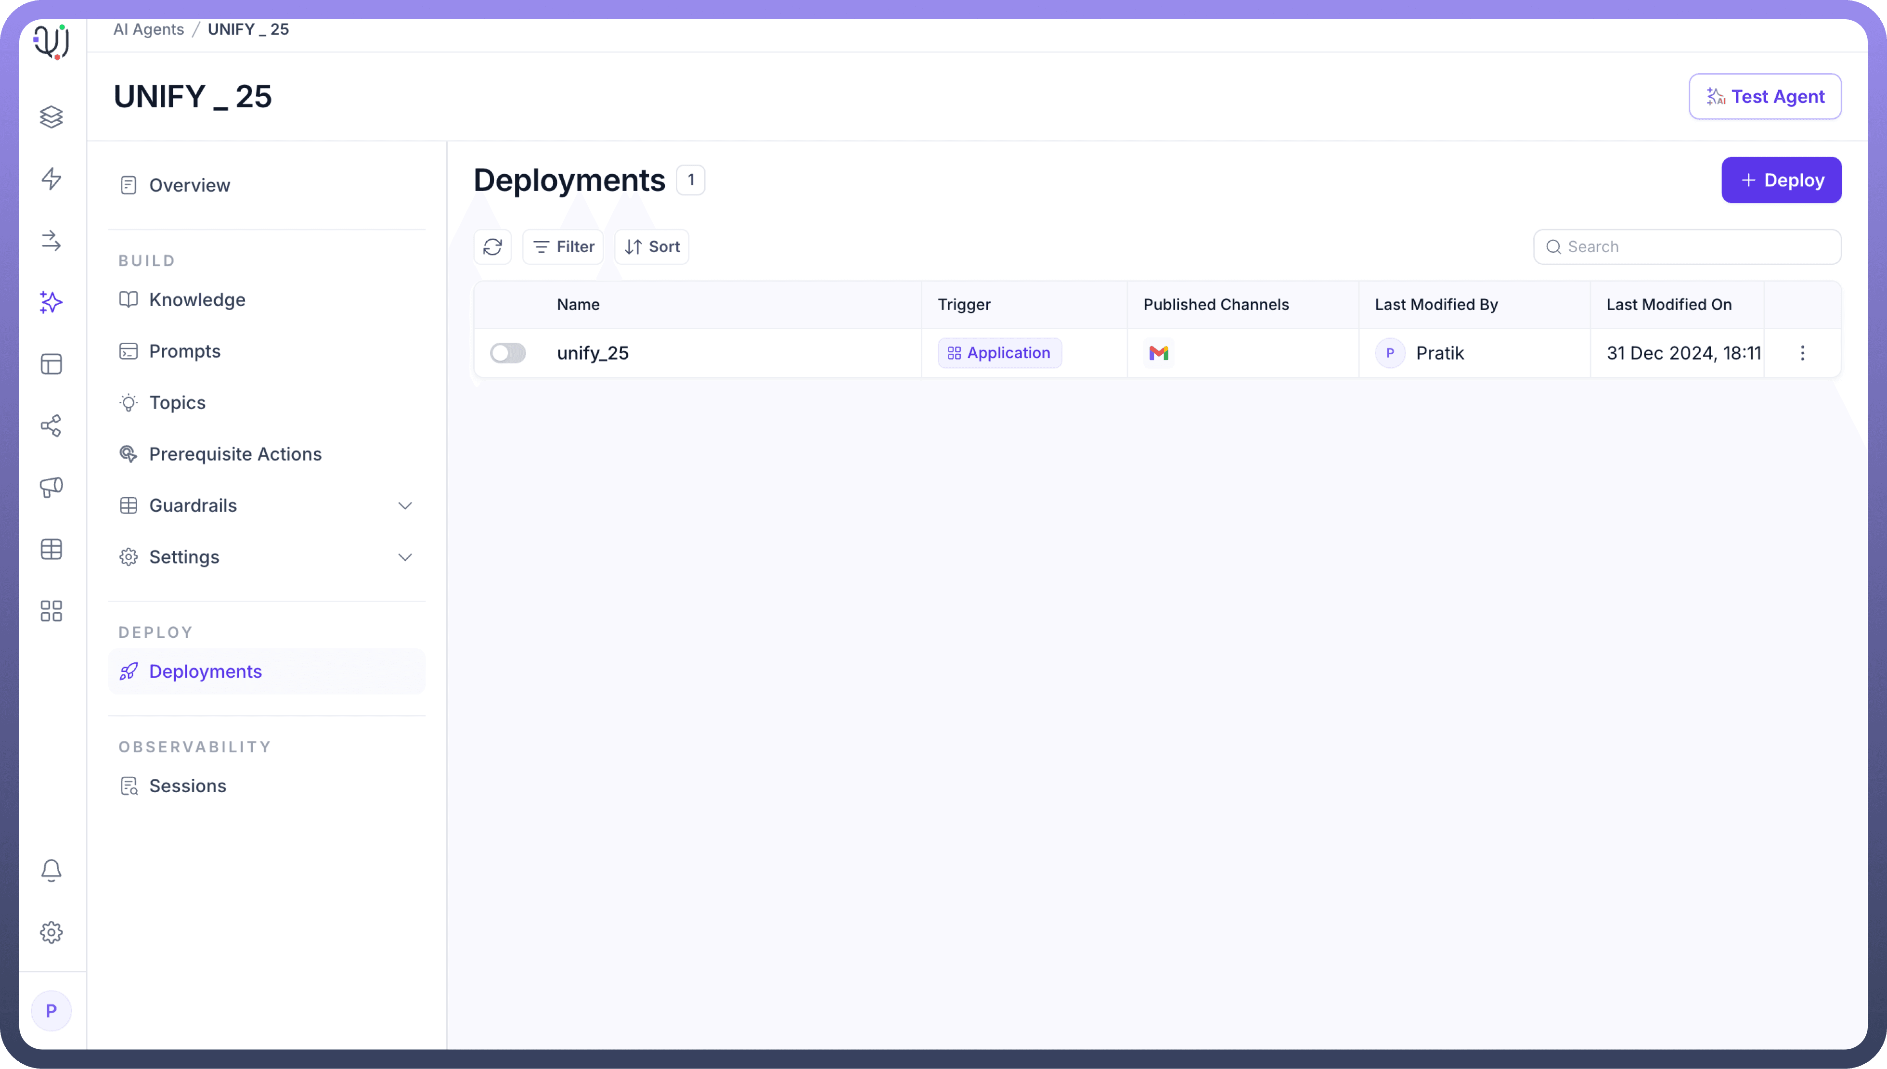Click the refresh deployments icon
This screenshot has height=1069, width=1887.
click(492, 247)
